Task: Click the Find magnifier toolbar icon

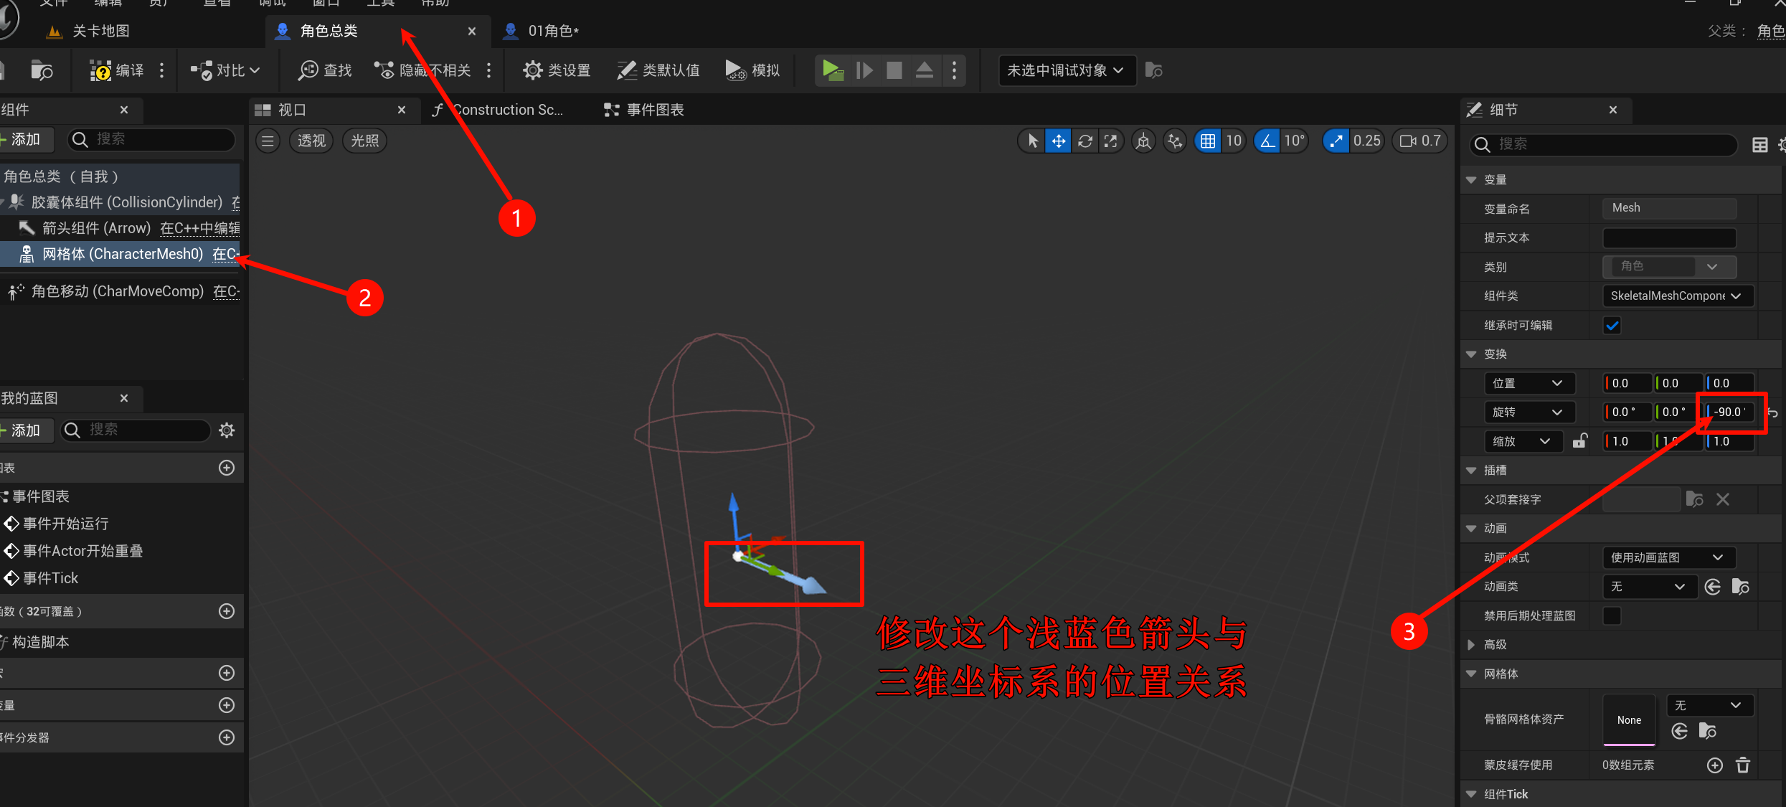Action: (308, 70)
